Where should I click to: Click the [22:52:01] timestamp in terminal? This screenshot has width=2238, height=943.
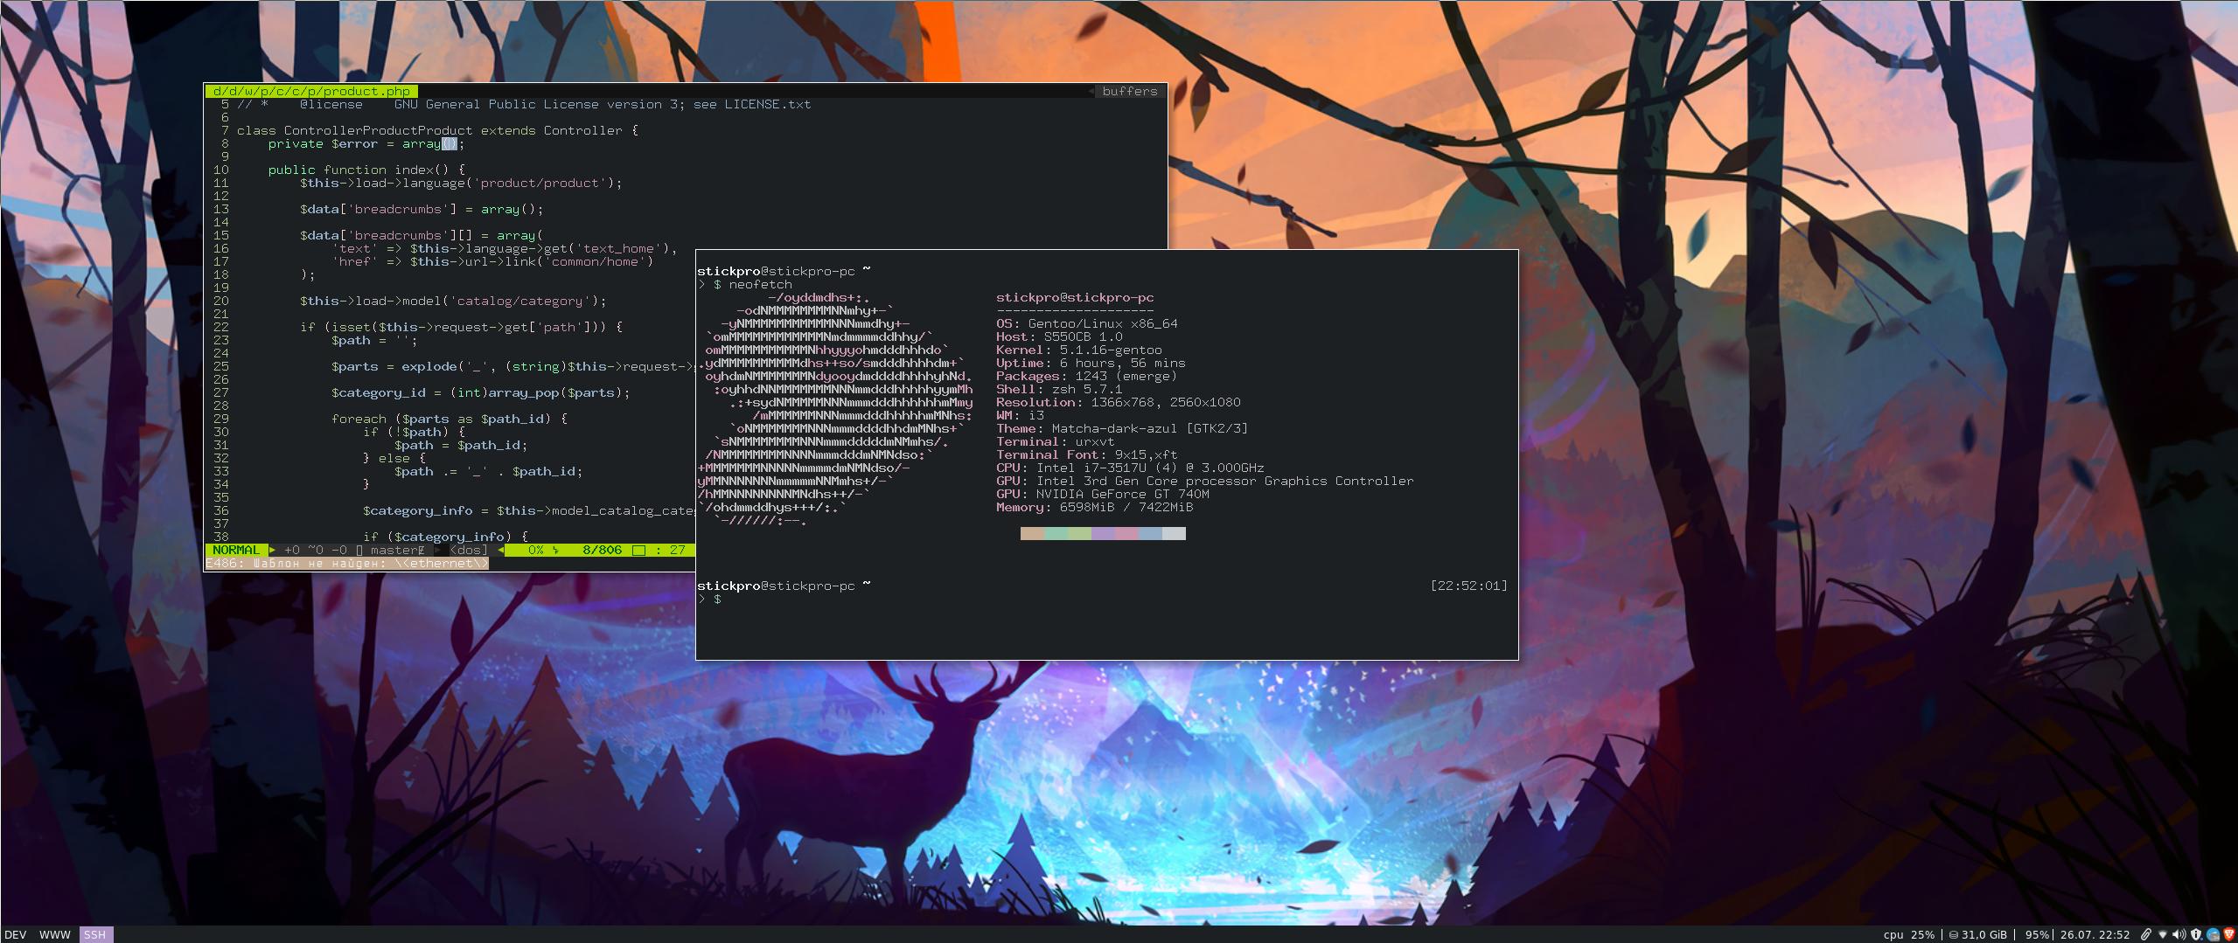tap(1469, 586)
